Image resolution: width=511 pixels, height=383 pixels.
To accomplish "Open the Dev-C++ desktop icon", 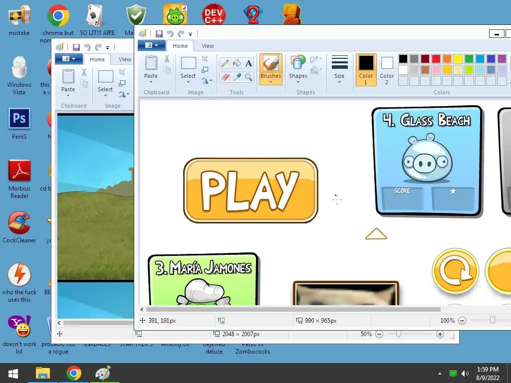I will click(214, 14).
